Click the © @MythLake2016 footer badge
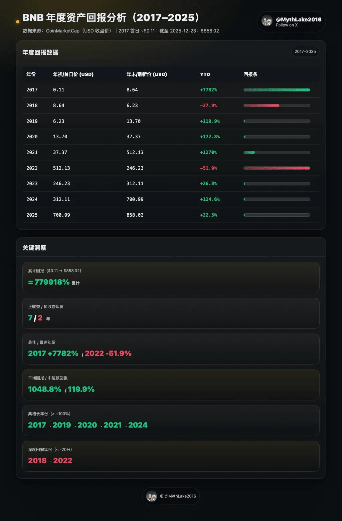The width and height of the screenshot is (342, 521). pyautogui.click(x=171, y=496)
